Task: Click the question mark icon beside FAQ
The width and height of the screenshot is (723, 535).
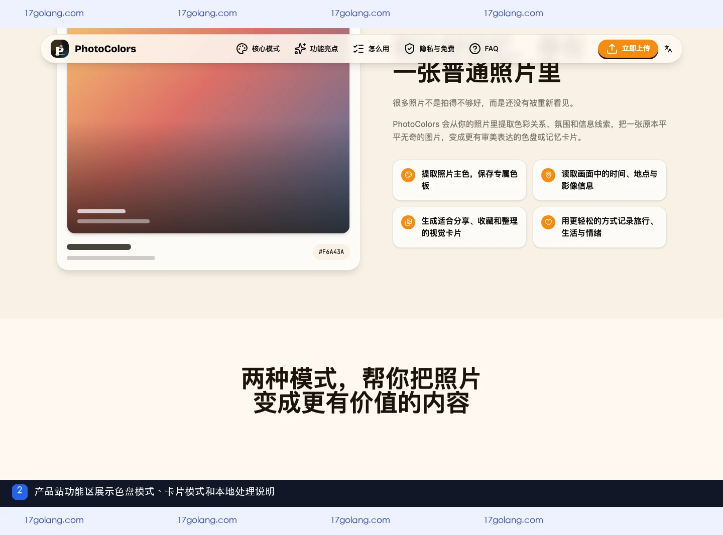Action: [x=475, y=49]
